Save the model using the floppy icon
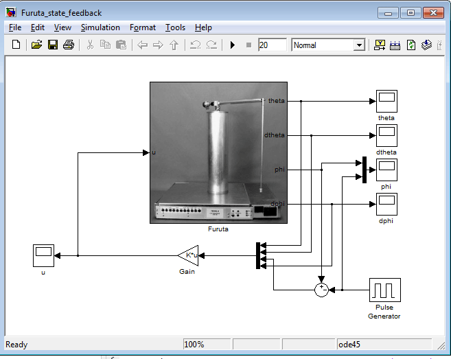The image size is (451, 359). point(52,45)
